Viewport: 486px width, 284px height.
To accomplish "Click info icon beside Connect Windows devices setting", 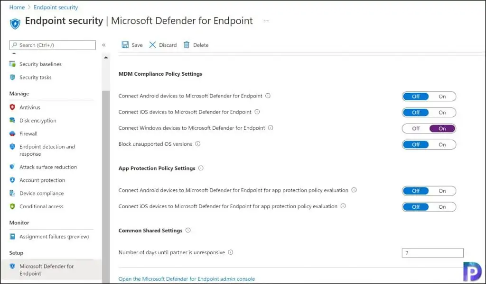I will pyautogui.click(x=271, y=128).
